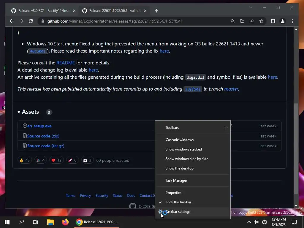304x228 pixels.
Task: Click the install app icon in address bar
Action: tap(242, 21)
